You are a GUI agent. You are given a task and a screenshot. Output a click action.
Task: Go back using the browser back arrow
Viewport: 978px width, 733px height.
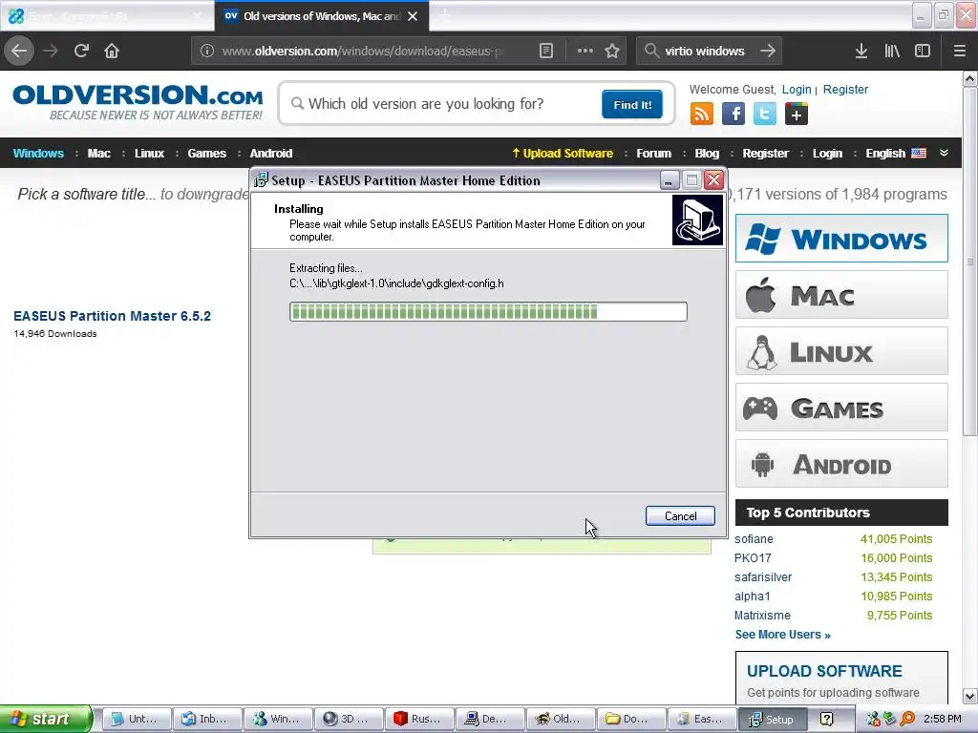click(19, 52)
